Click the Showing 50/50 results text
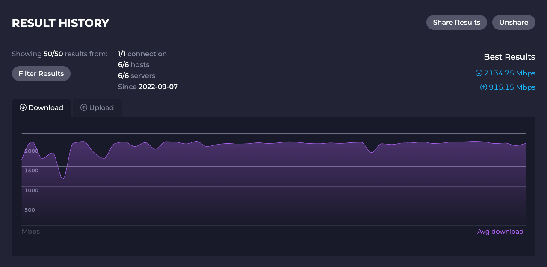547x267 pixels. click(x=59, y=54)
